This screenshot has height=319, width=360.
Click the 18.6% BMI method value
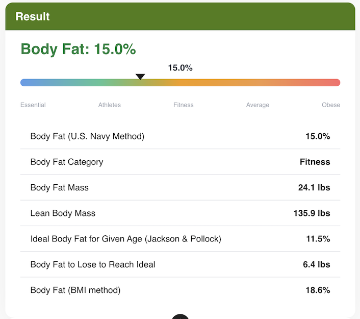[317, 290]
